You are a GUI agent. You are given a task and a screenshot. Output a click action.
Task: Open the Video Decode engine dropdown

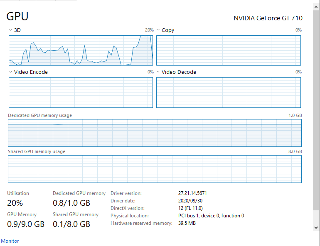pos(158,72)
